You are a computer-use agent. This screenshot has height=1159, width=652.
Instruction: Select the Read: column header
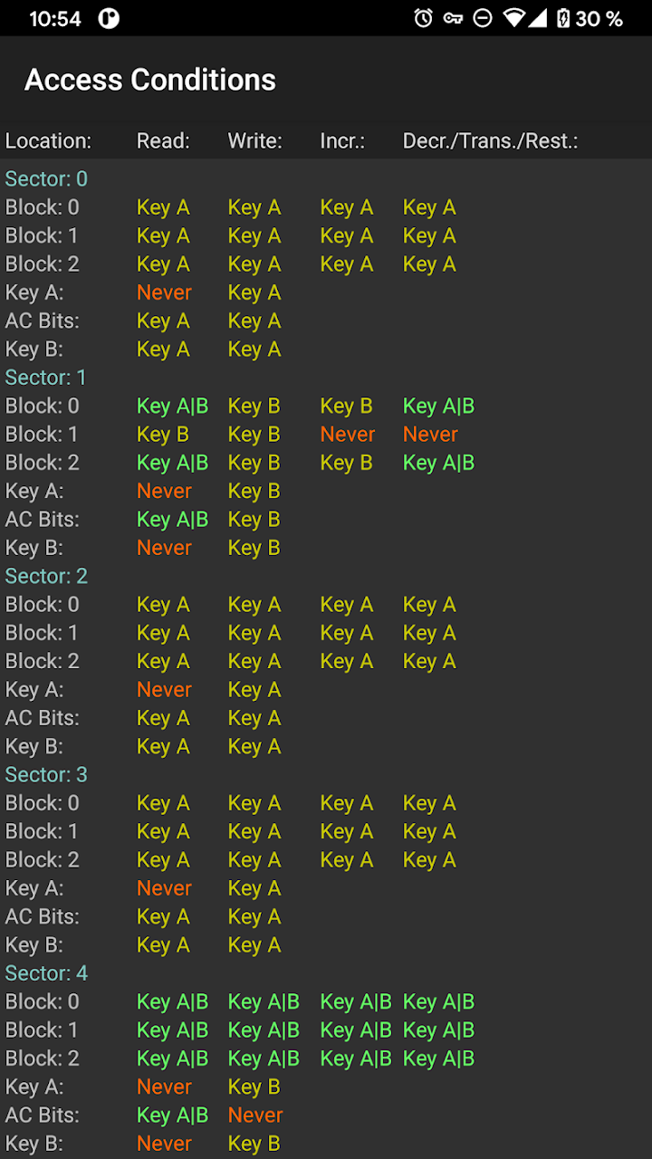click(163, 141)
